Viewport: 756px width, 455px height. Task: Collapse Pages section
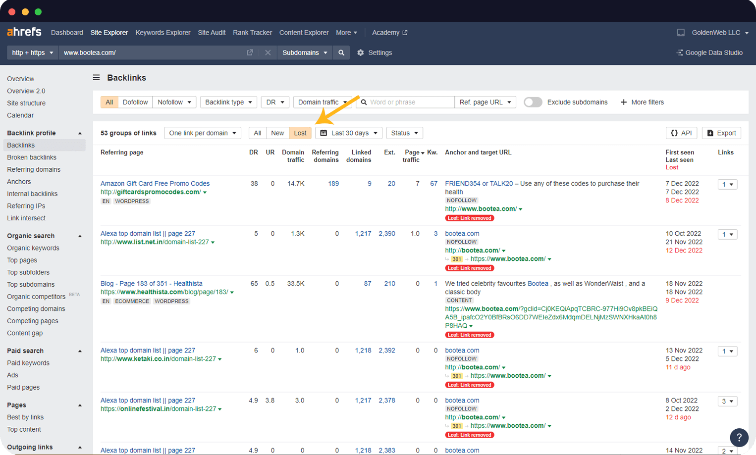pos(80,405)
